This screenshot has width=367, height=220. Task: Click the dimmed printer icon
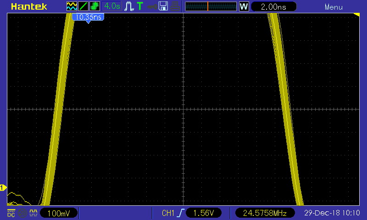click(175, 6)
